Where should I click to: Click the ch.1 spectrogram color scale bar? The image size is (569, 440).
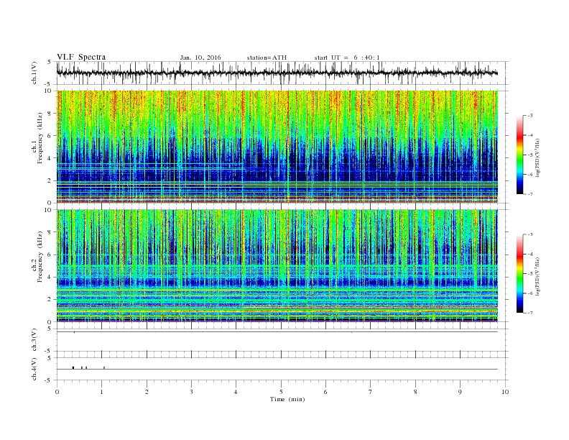(519, 155)
